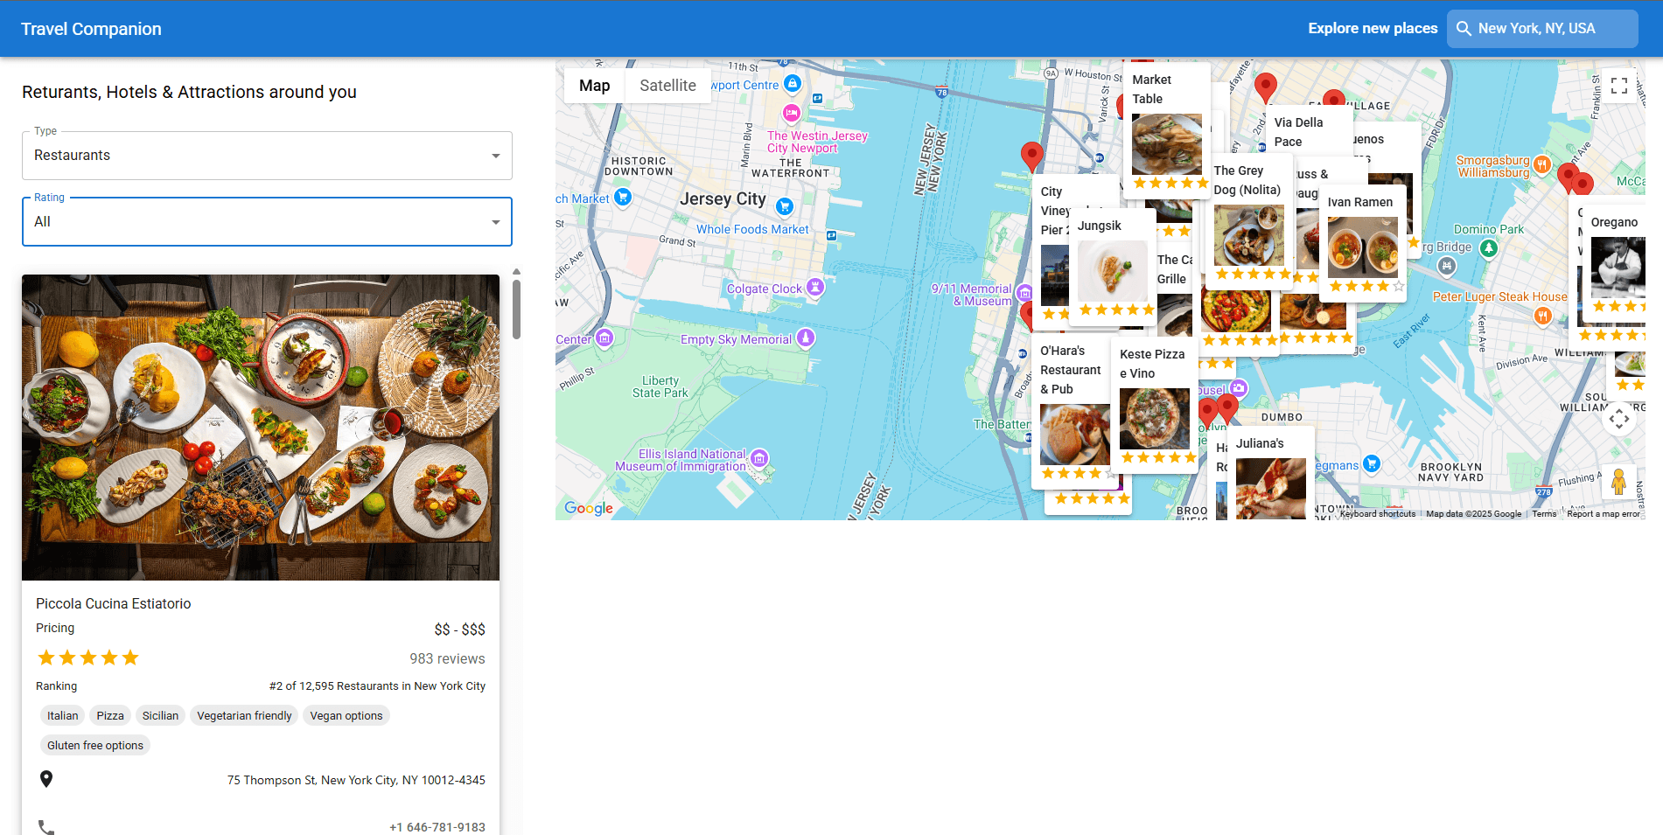Click Explore new places text in header

(1373, 29)
